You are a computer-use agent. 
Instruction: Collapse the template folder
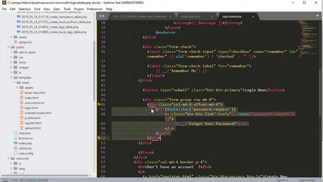pyautogui.click(x=11, y=77)
